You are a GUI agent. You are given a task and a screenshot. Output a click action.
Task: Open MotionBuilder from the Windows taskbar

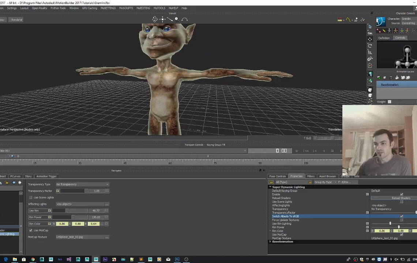pyautogui.click(x=96, y=259)
